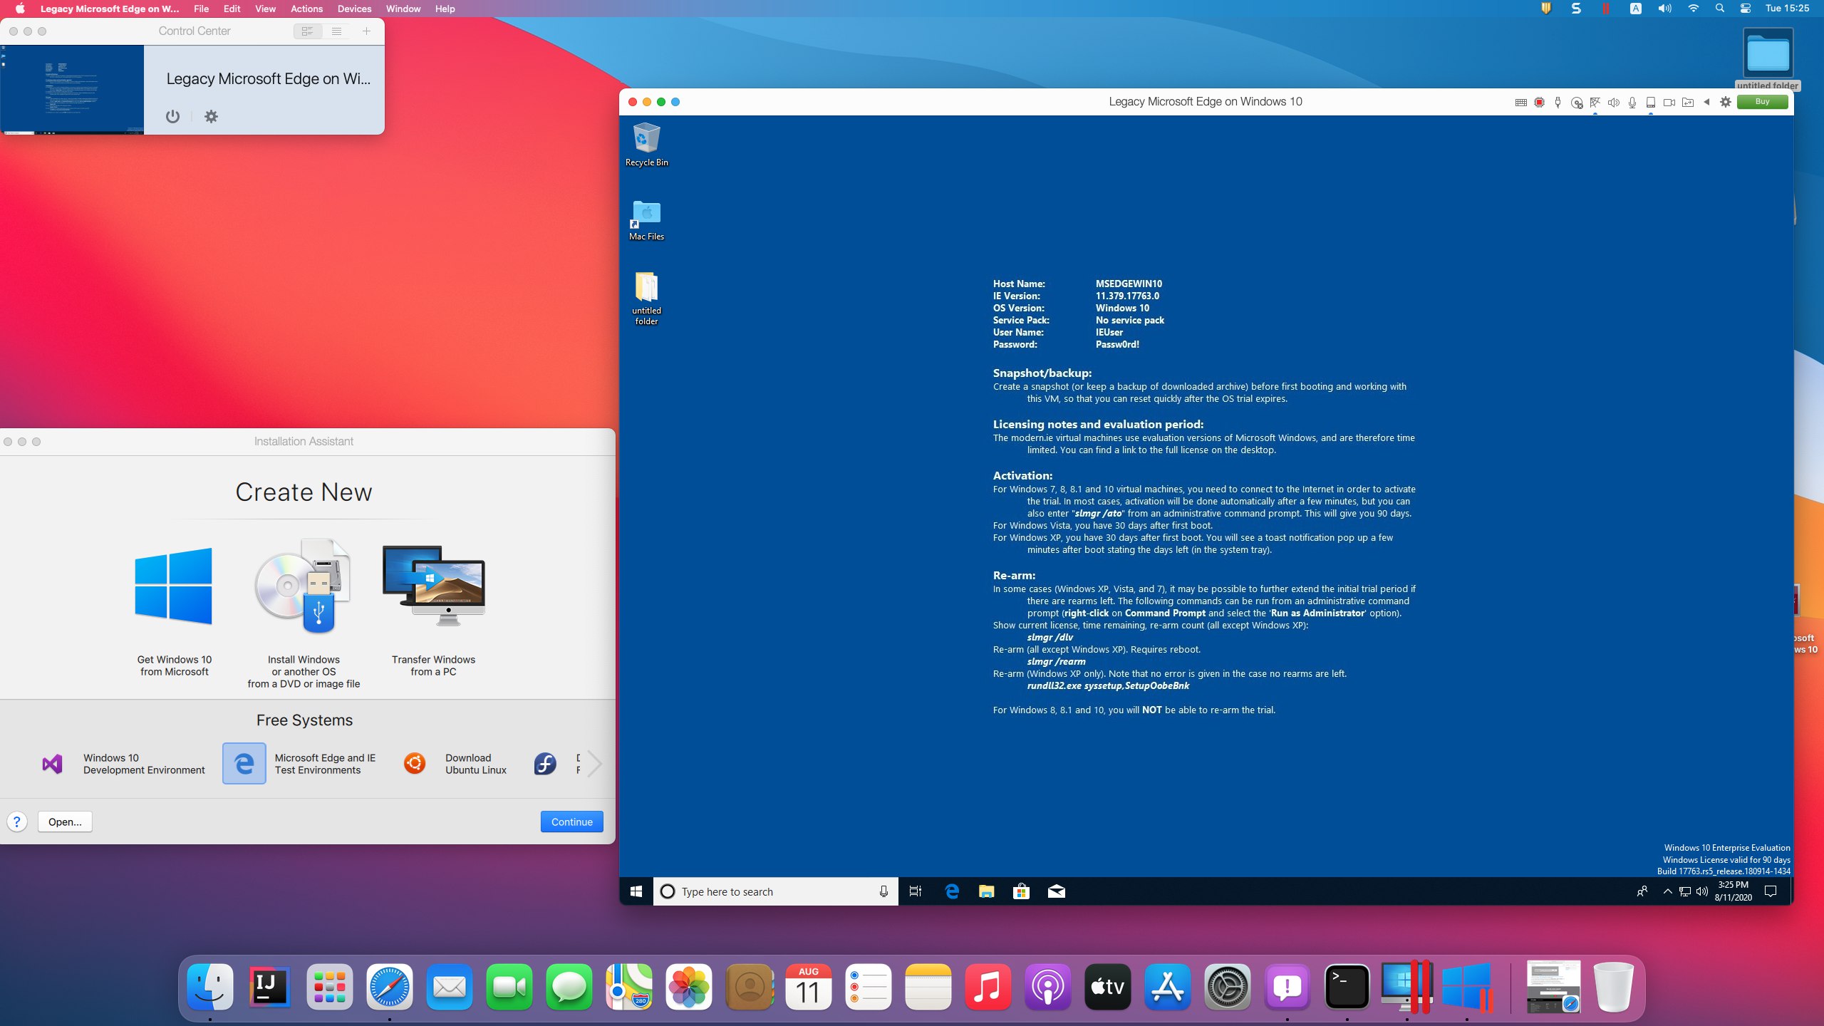This screenshot has width=1824, height=1026.
Task: Open the Windows Start menu
Action: (x=636, y=891)
